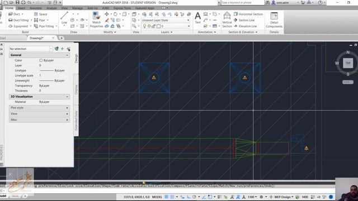Toggle snap mode in the status bar
358x201 pixels.
click(172, 197)
